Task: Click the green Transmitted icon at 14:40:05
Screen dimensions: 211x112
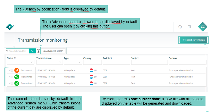Action: coord(17,77)
